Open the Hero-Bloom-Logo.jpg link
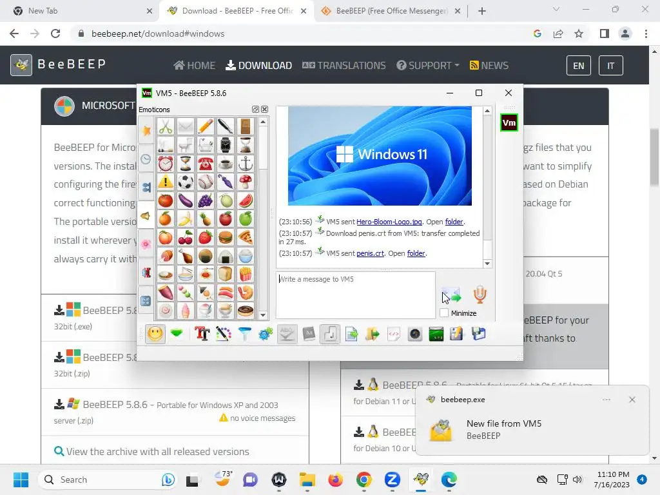660x495 pixels. [x=389, y=222]
